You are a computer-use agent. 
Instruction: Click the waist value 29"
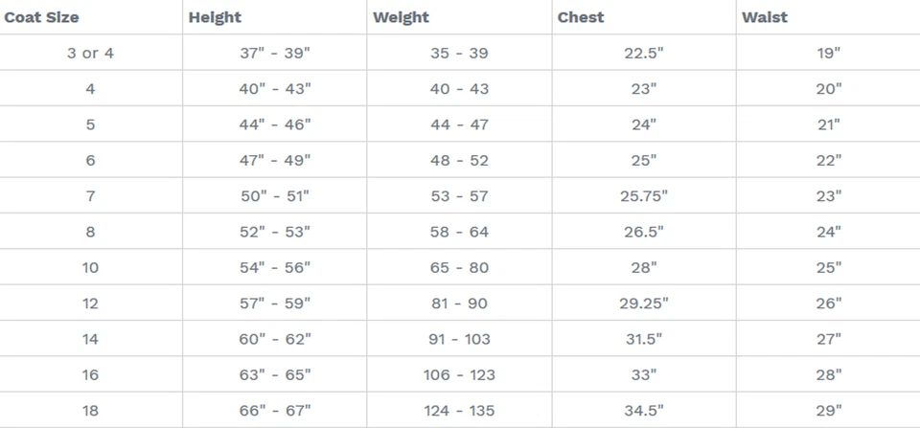coord(829,410)
